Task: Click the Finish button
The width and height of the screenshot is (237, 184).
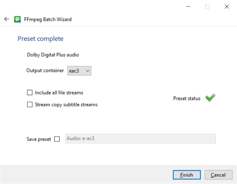Action: tap(187, 175)
